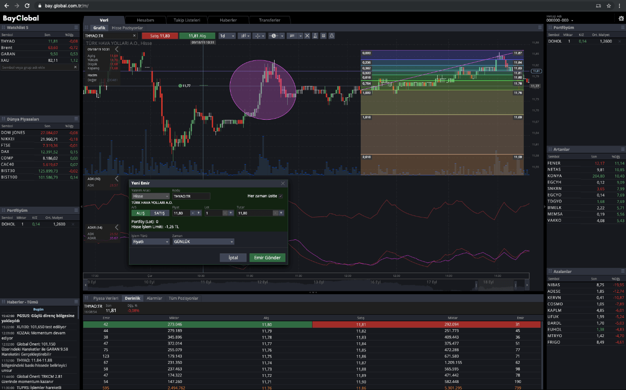Switch to the Hesabım tab
The image size is (626, 390).
(145, 20)
